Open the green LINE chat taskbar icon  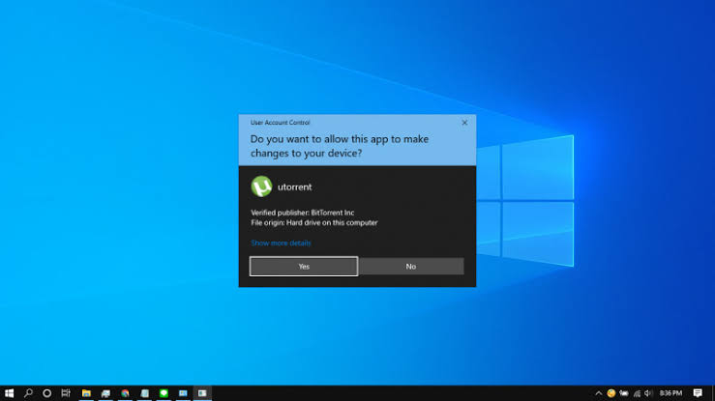(x=164, y=393)
